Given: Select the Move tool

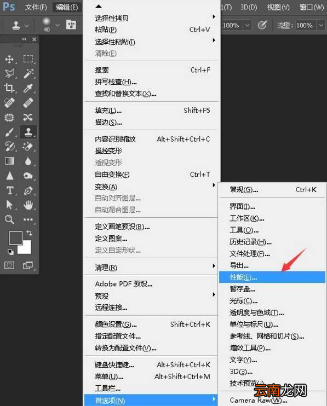Looking at the screenshot, I should 9,59.
